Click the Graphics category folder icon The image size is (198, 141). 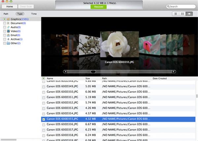8,19
